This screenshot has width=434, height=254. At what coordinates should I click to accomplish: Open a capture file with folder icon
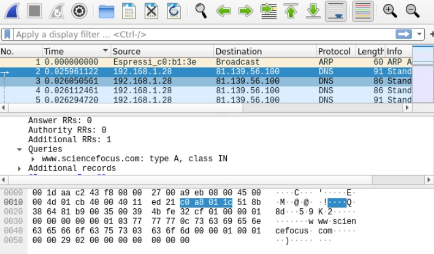point(107,10)
